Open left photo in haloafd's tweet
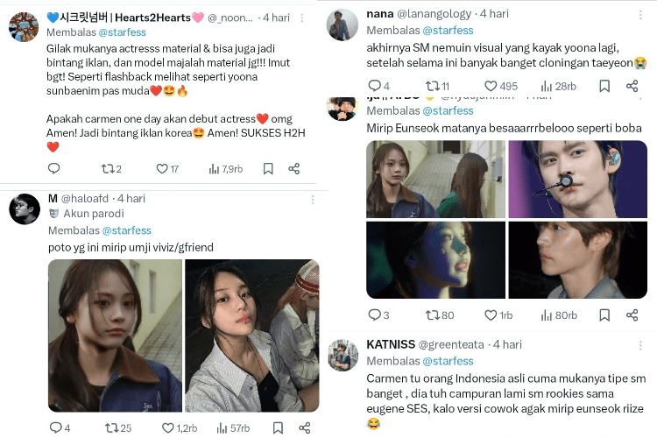This screenshot has height=438, width=657. 115,335
